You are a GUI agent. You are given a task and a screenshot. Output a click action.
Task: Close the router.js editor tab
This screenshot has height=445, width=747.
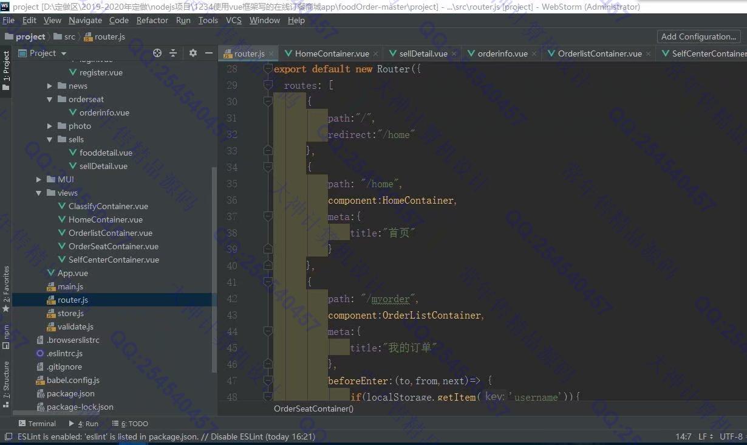[x=271, y=54]
